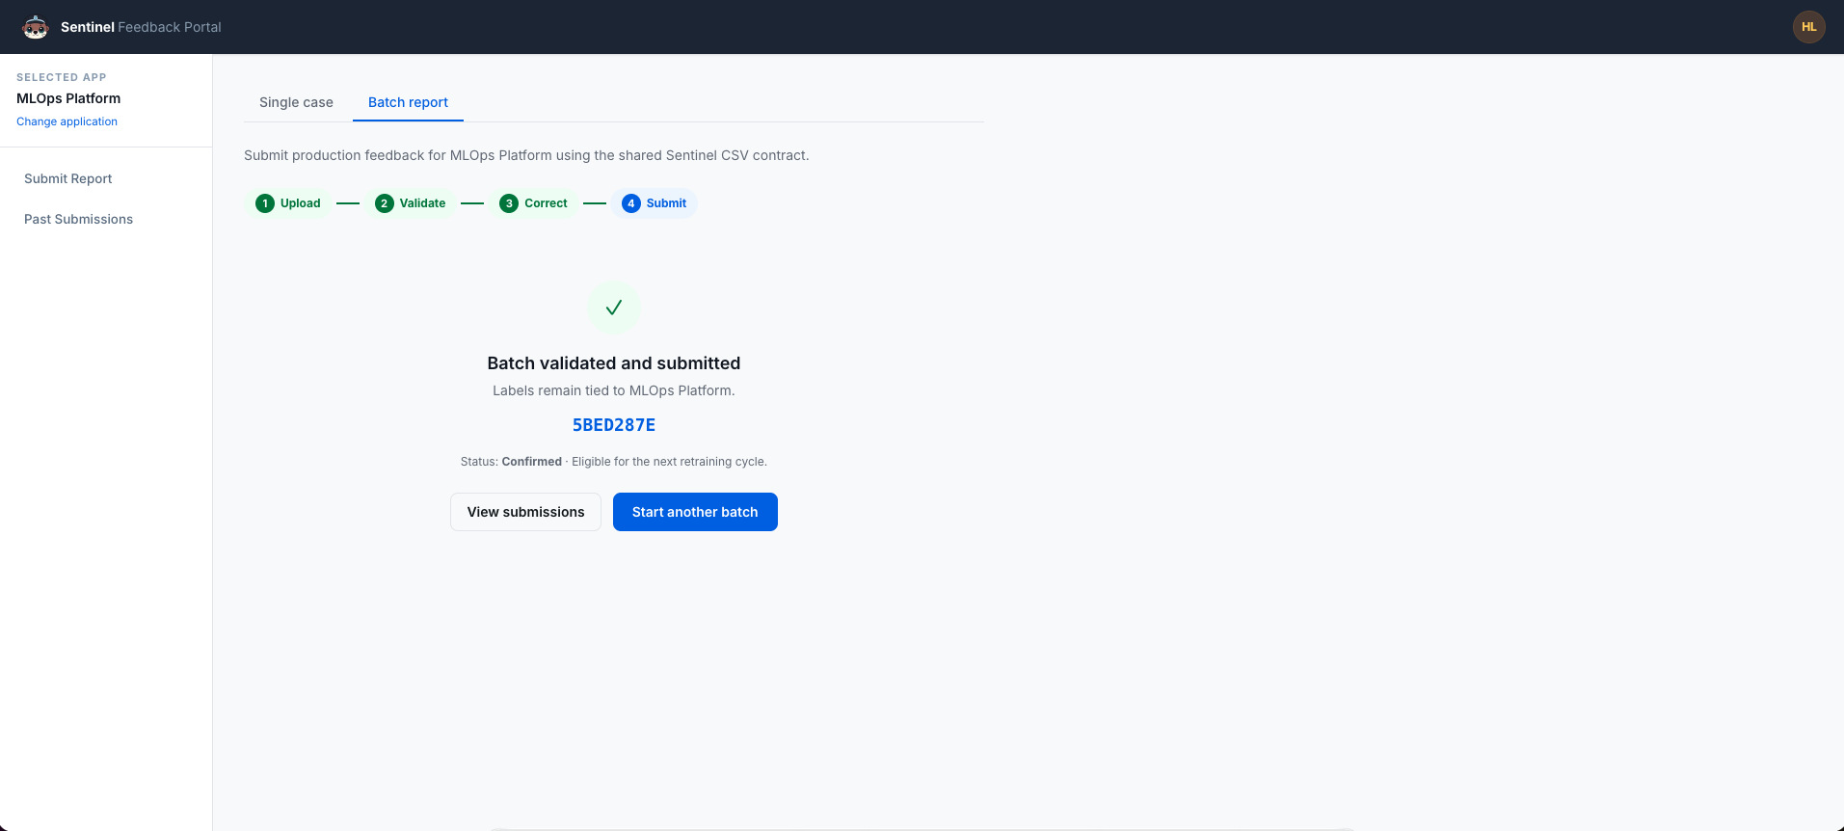
Task: Select step 1 Upload in the stepper
Action: coord(288,203)
